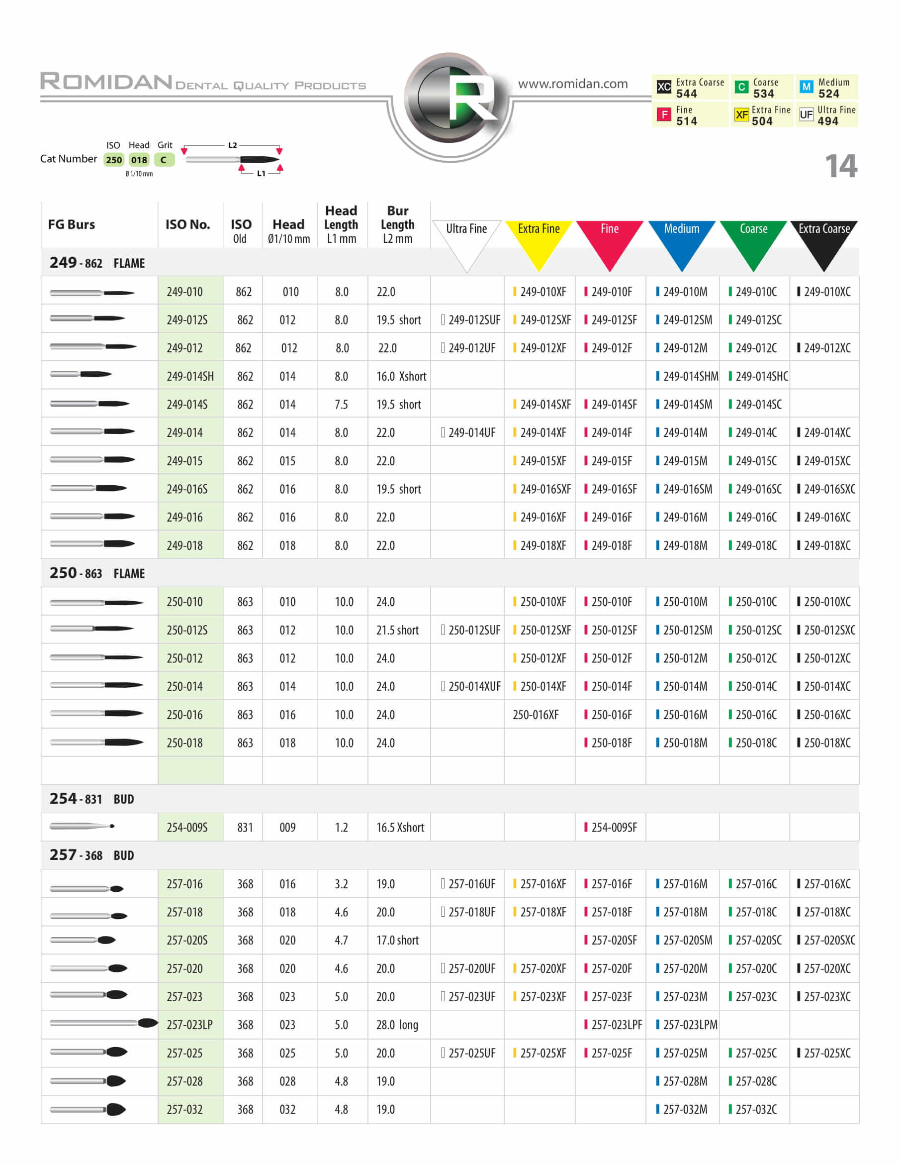Select catalog code 249-016SXC
Image resolution: width=901 pixels, height=1164 pixels.
point(826,489)
